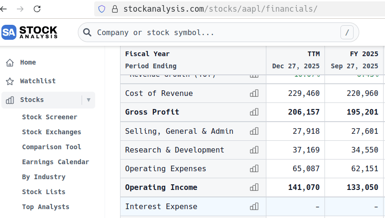Open the Stock Analysis logo homepage
The width and height of the screenshot is (385, 218).
pos(30,32)
